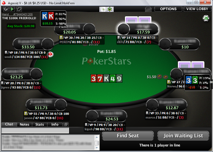Click the replay previous hand icon

click(6, 9)
